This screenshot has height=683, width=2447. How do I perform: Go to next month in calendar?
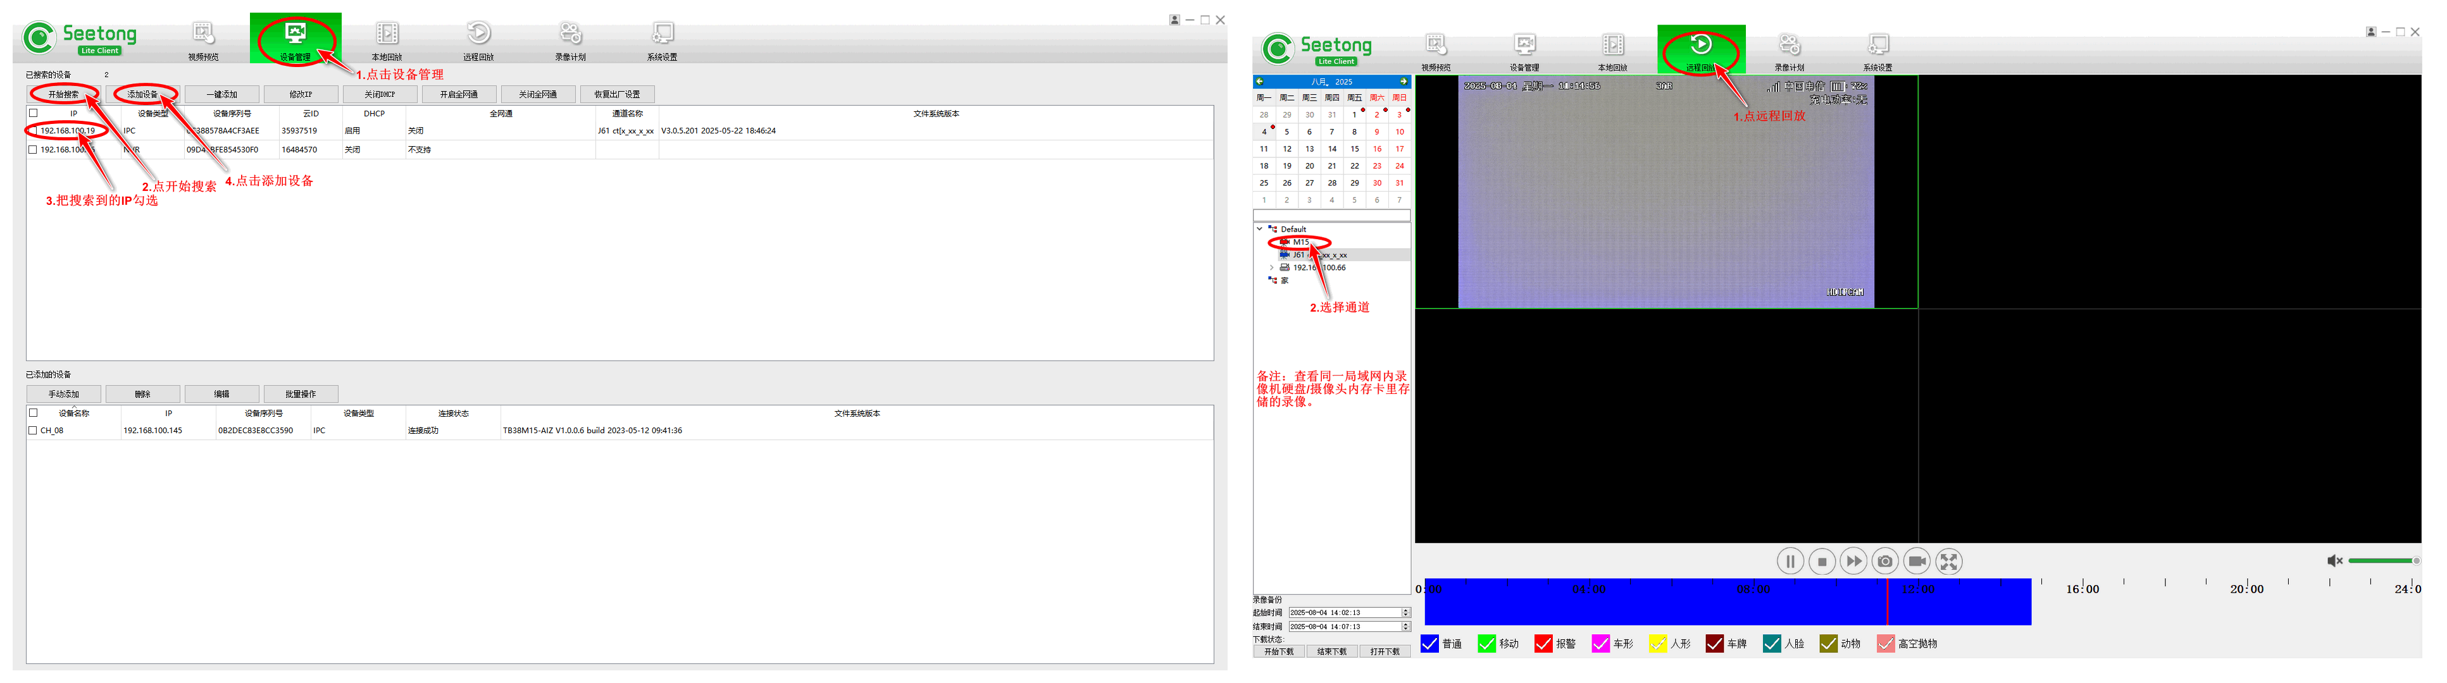tap(1403, 82)
